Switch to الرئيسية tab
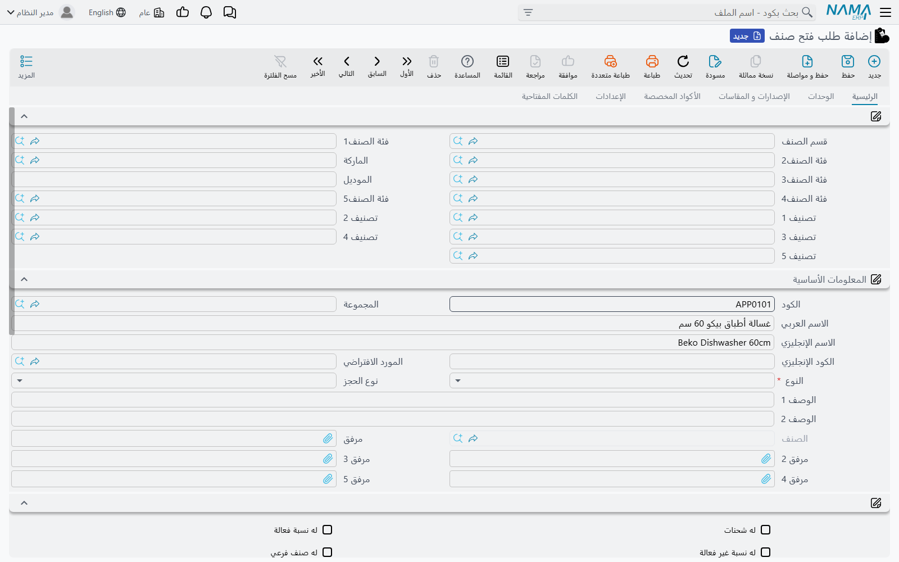 pos(865,97)
